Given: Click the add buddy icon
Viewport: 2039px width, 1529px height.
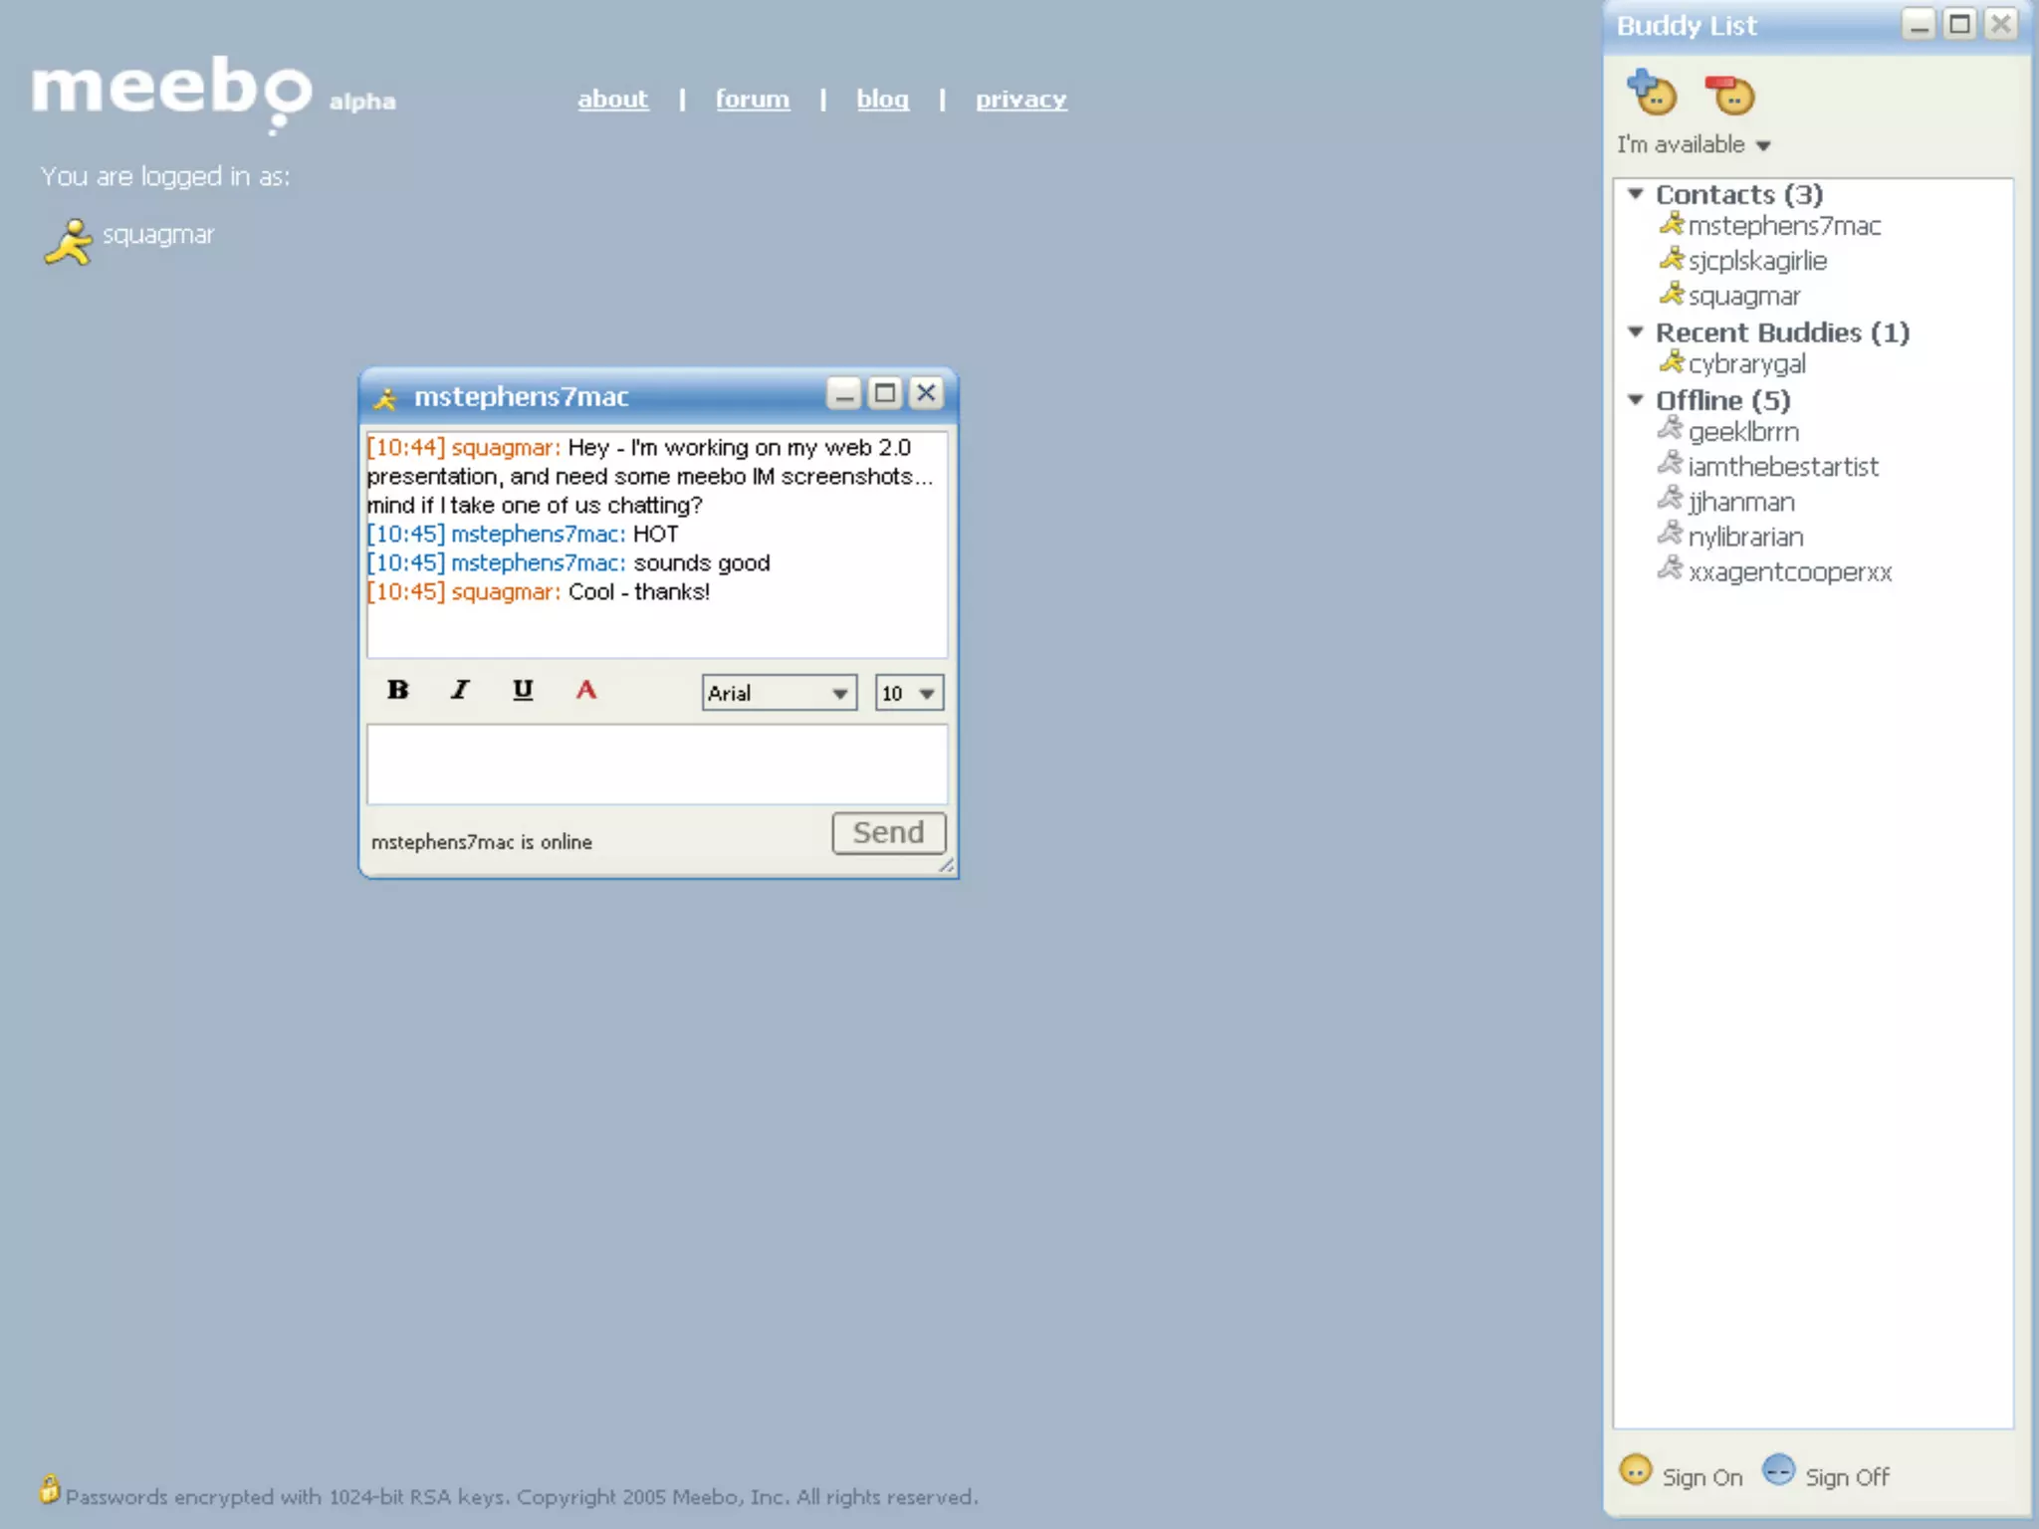Looking at the screenshot, I should click(x=1651, y=94).
